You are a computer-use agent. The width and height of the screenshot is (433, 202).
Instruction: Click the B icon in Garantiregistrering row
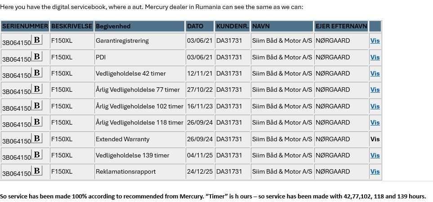(37, 40)
